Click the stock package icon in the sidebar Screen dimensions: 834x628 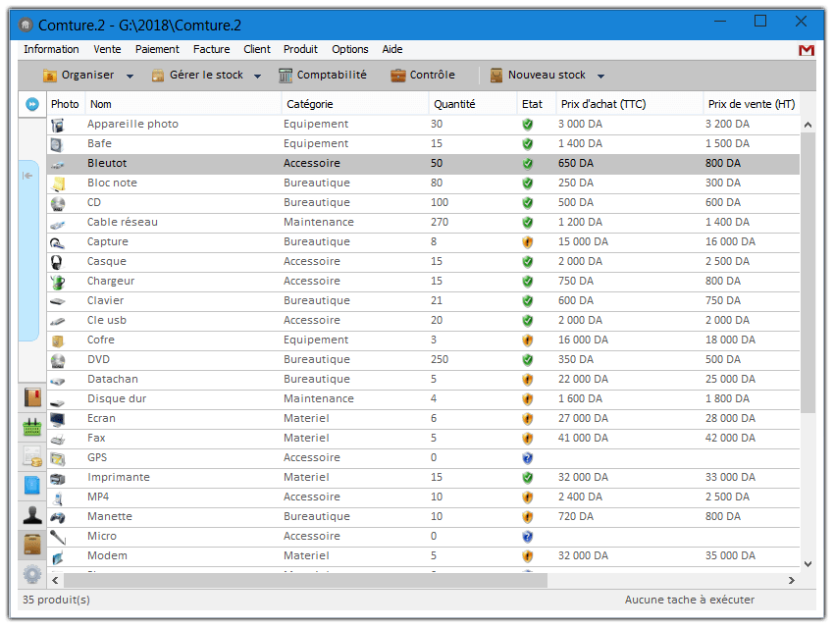[30, 544]
